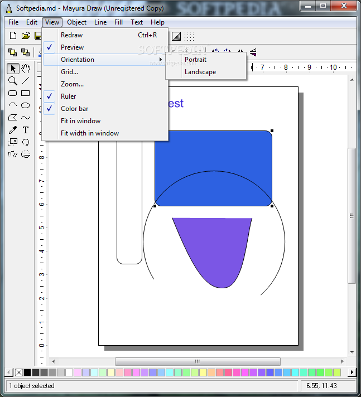Screen dimensions: 361x397
Task: Click the color bar left arrow
Action: click(x=9, y=372)
